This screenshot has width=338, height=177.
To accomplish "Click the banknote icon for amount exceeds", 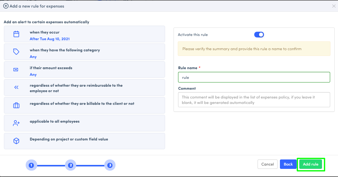I will coord(16,70).
